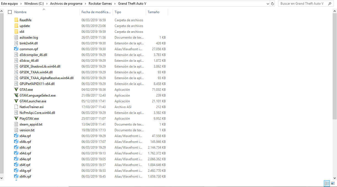Click the PlayGTAV.exe application icon
This screenshot has height=187, width=337.
pyautogui.click(x=16, y=119)
